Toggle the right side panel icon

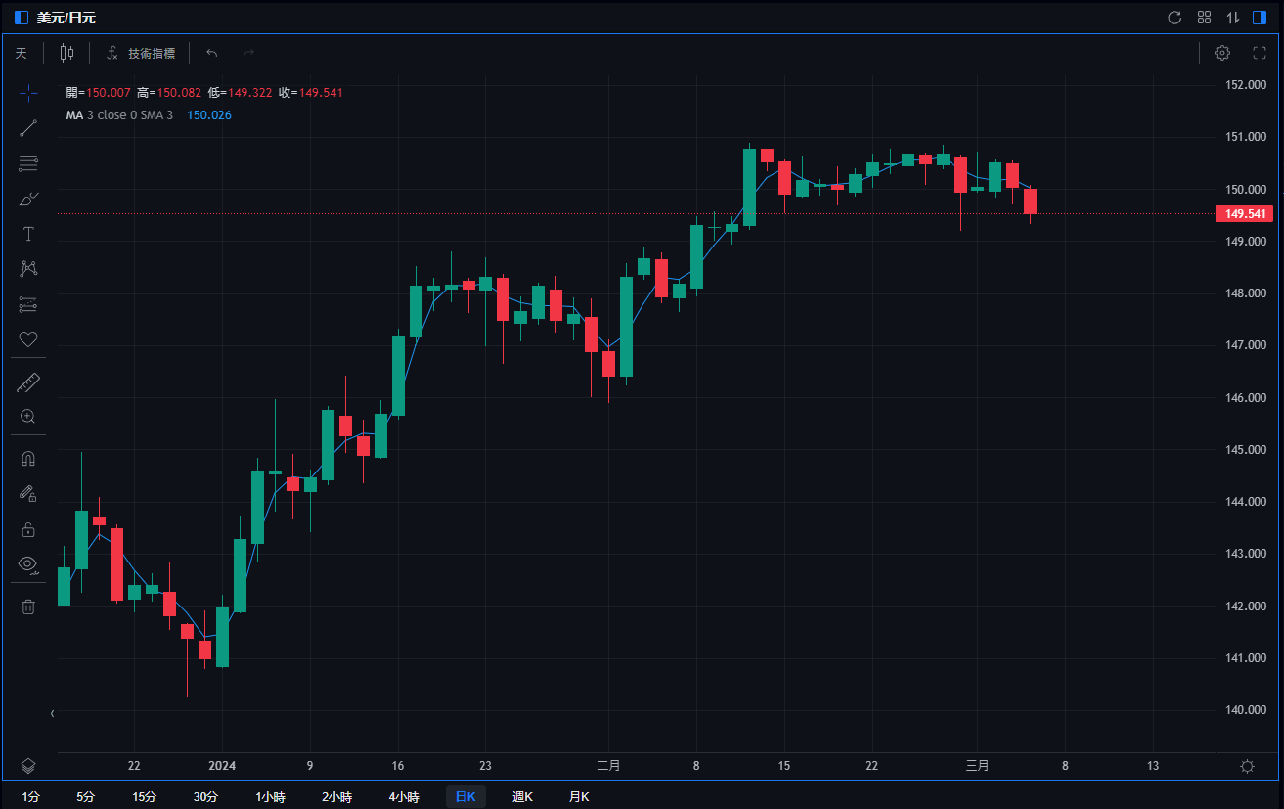point(1260,18)
